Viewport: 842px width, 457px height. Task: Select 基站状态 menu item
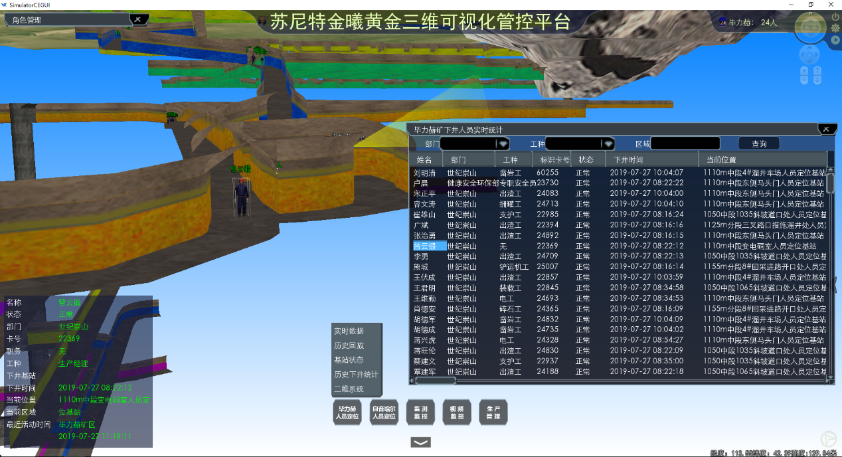tap(349, 360)
